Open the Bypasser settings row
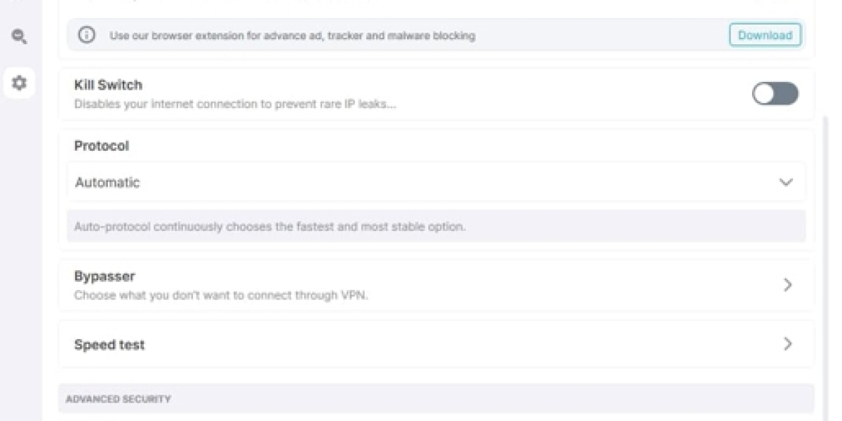842x421 pixels. pyautogui.click(x=436, y=285)
